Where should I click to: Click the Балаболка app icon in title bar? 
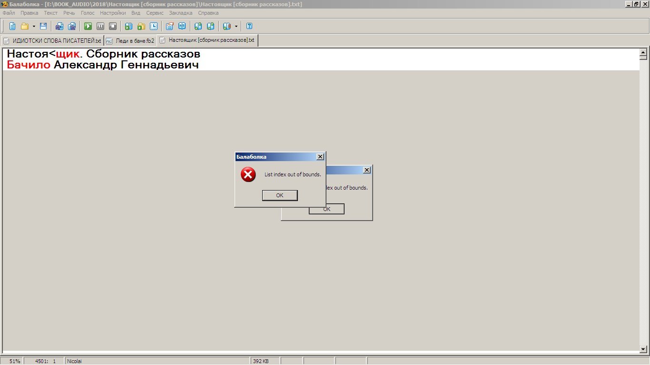coord(4,4)
